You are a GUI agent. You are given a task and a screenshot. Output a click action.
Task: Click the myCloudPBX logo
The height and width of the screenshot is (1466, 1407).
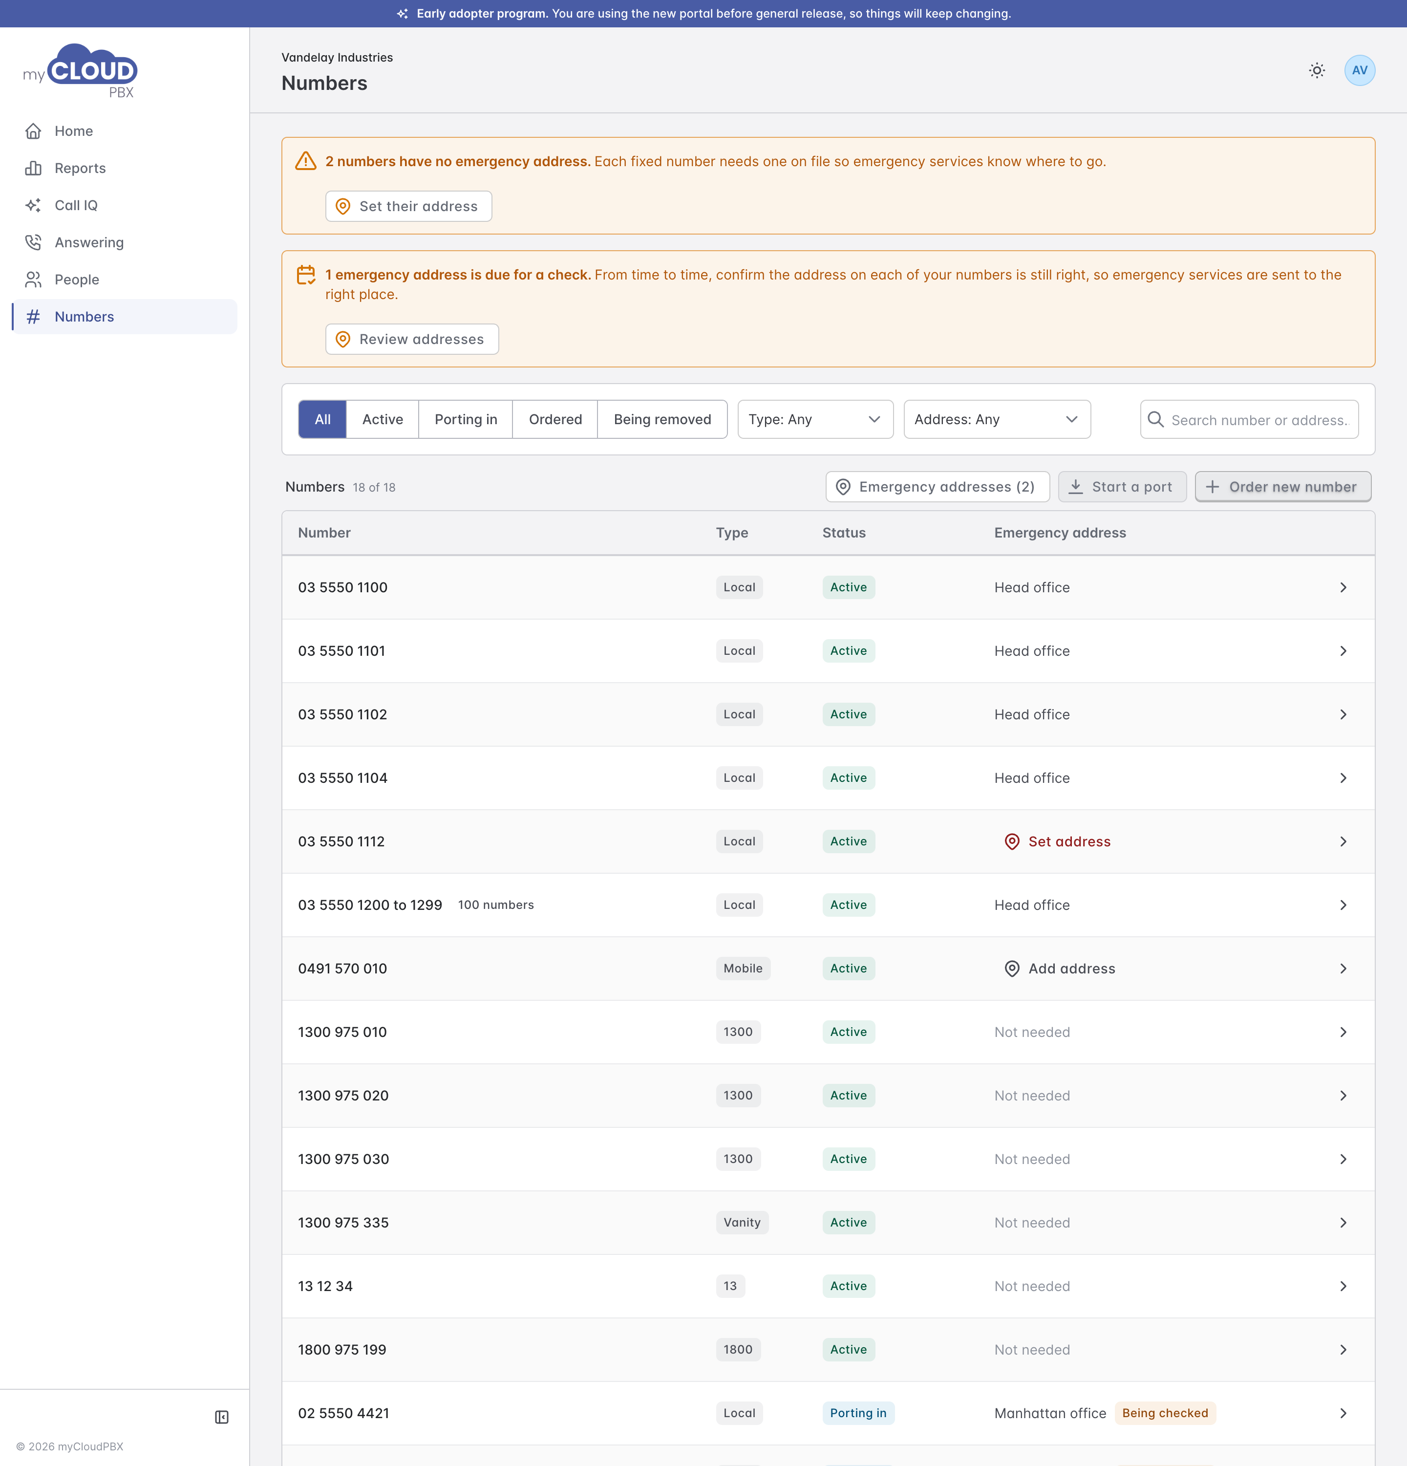[x=80, y=71]
